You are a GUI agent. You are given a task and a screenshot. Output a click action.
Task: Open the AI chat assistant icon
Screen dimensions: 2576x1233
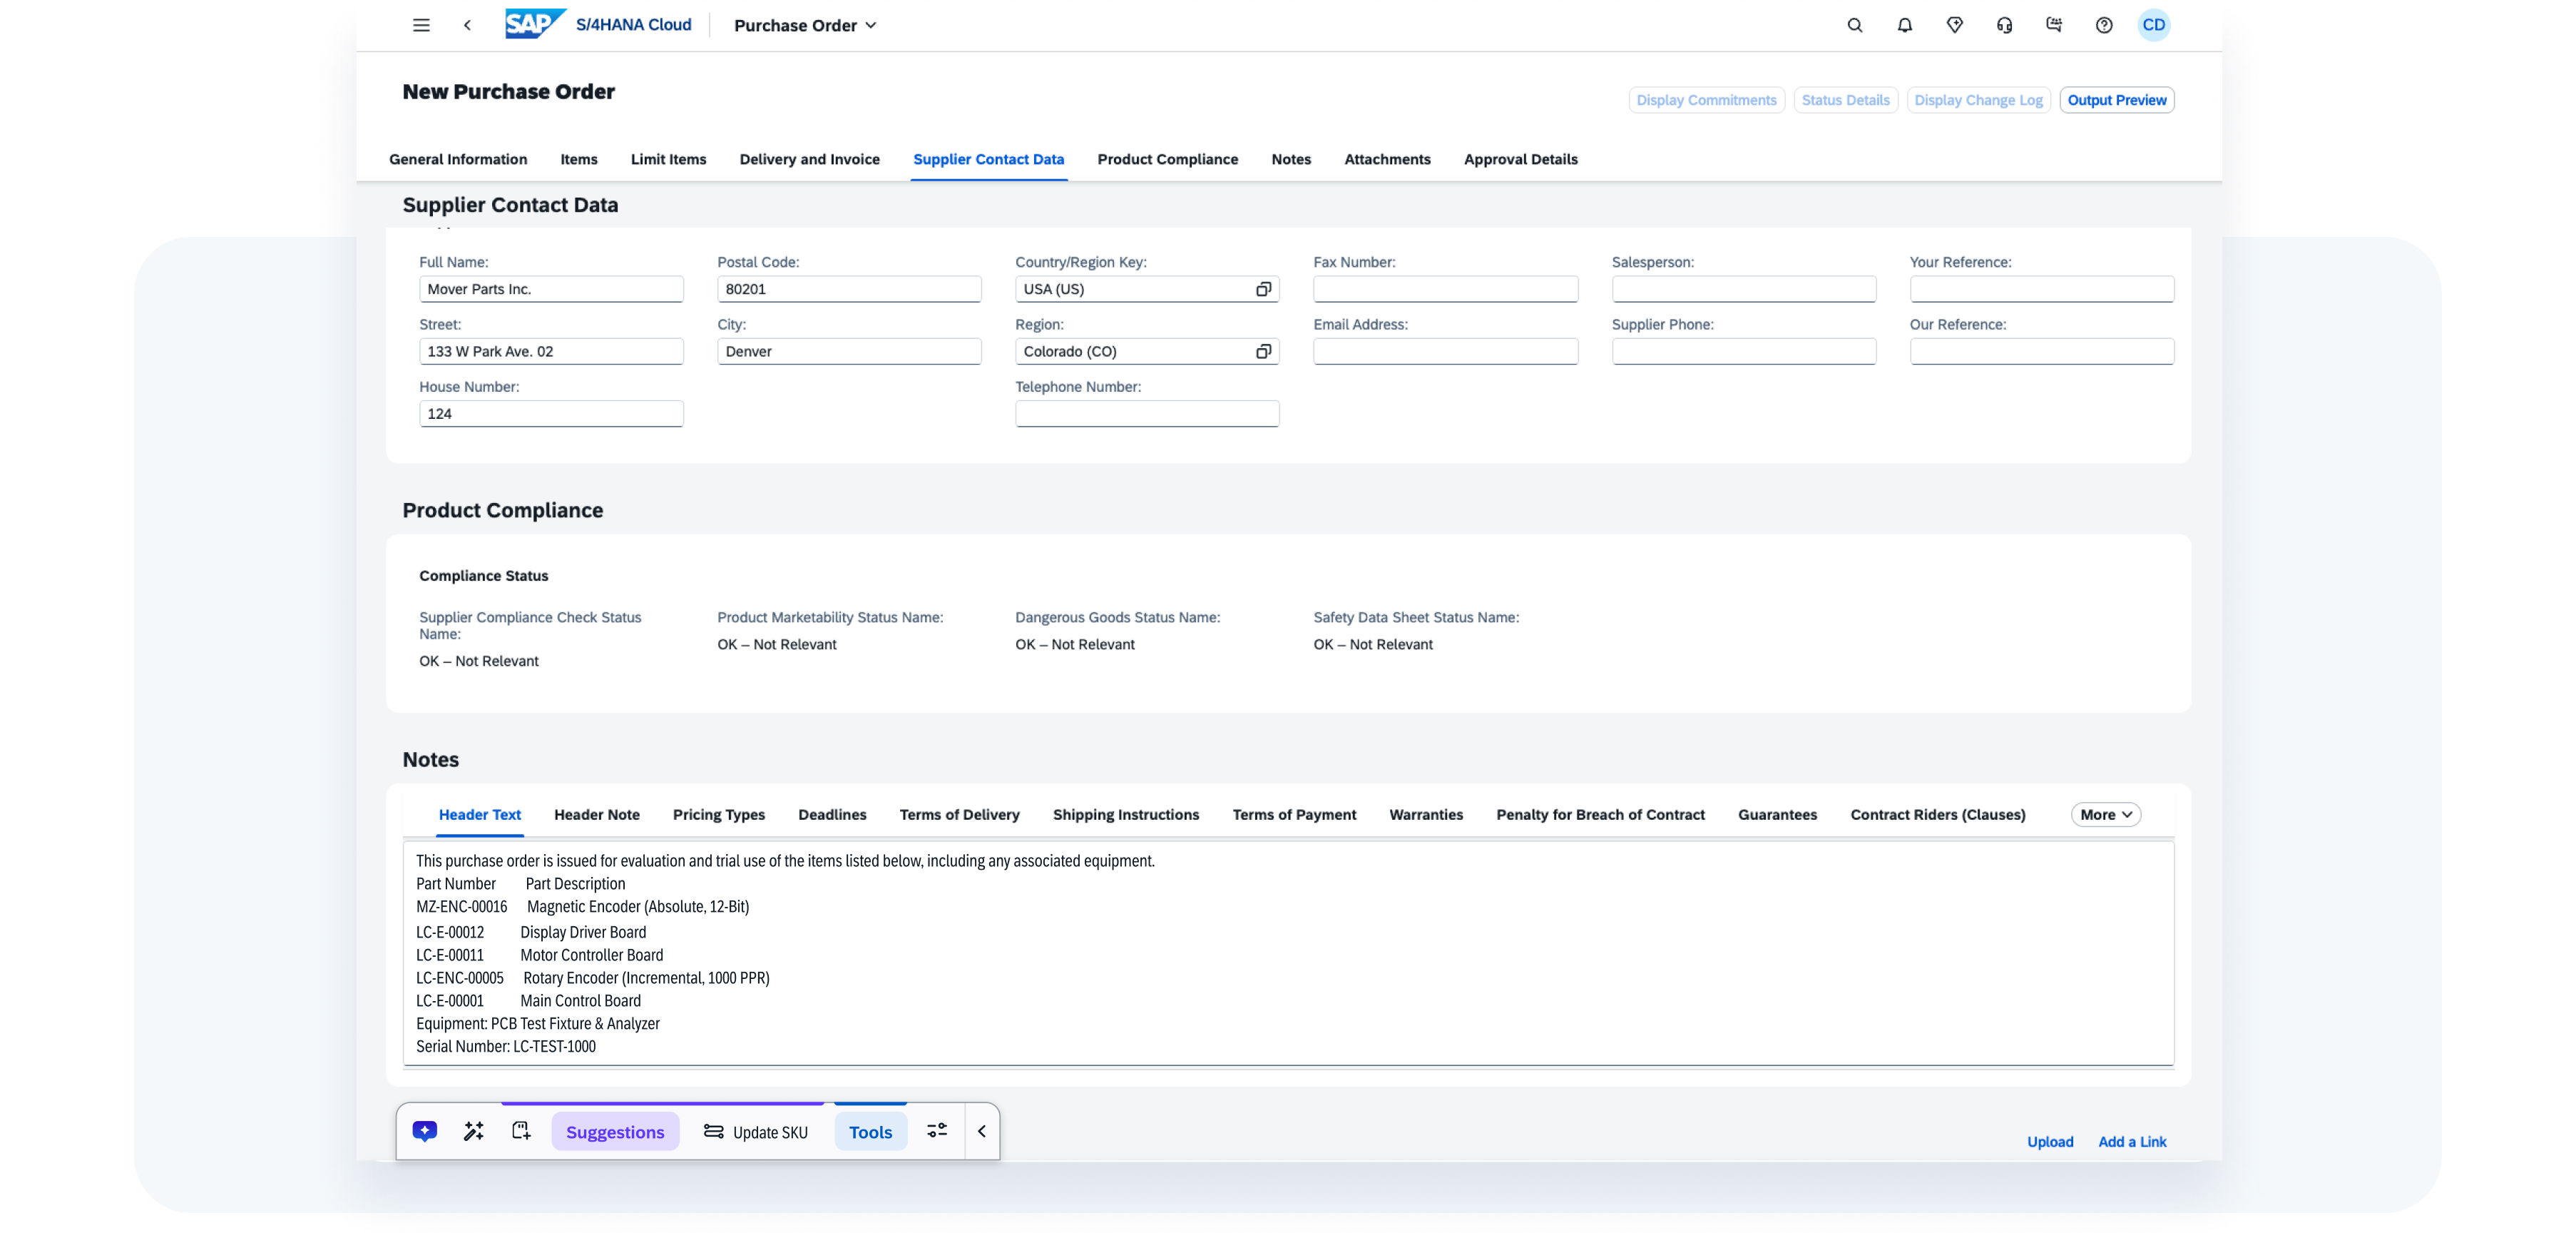[x=425, y=1131]
